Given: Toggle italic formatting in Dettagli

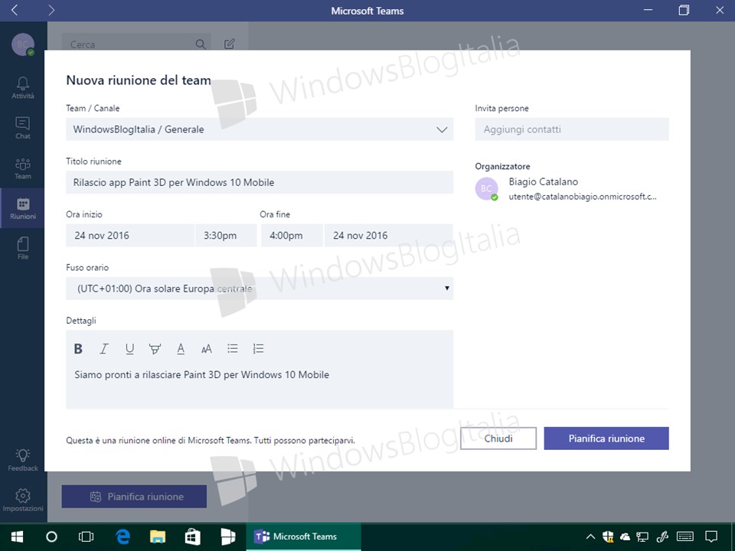Looking at the screenshot, I should click(104, 349).
